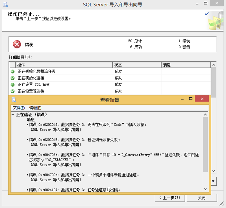Open the dropdown arrow button above 关闭
The width and height of the screenshot is (226, 208).
click(x=213, y=181)
